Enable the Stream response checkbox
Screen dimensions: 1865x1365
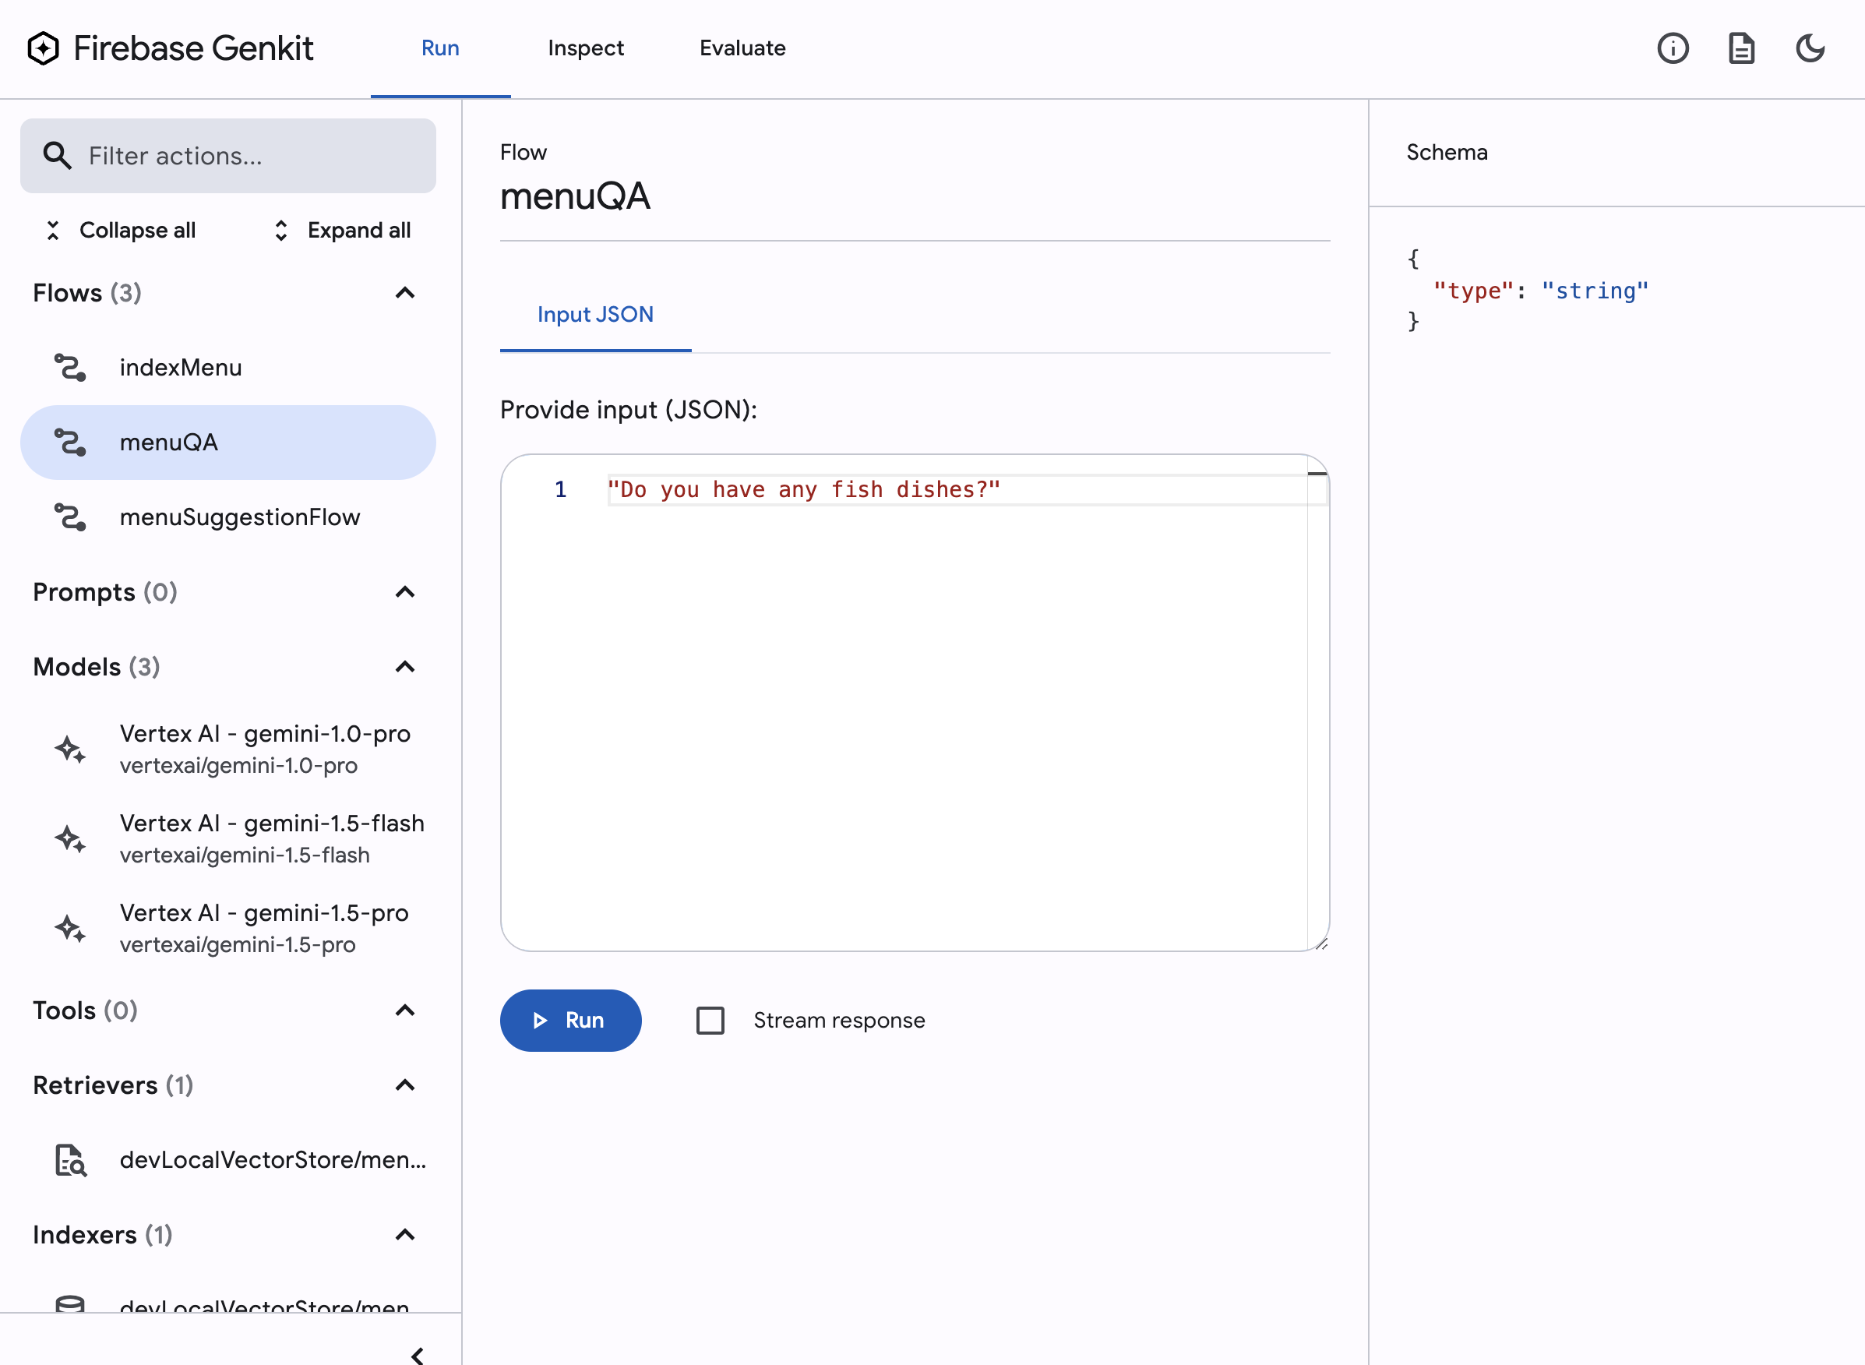710,1021
